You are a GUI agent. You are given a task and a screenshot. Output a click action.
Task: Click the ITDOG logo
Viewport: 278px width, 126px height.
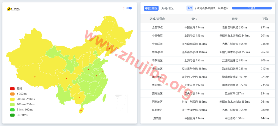pyautogui.click(x=13, y=9)
